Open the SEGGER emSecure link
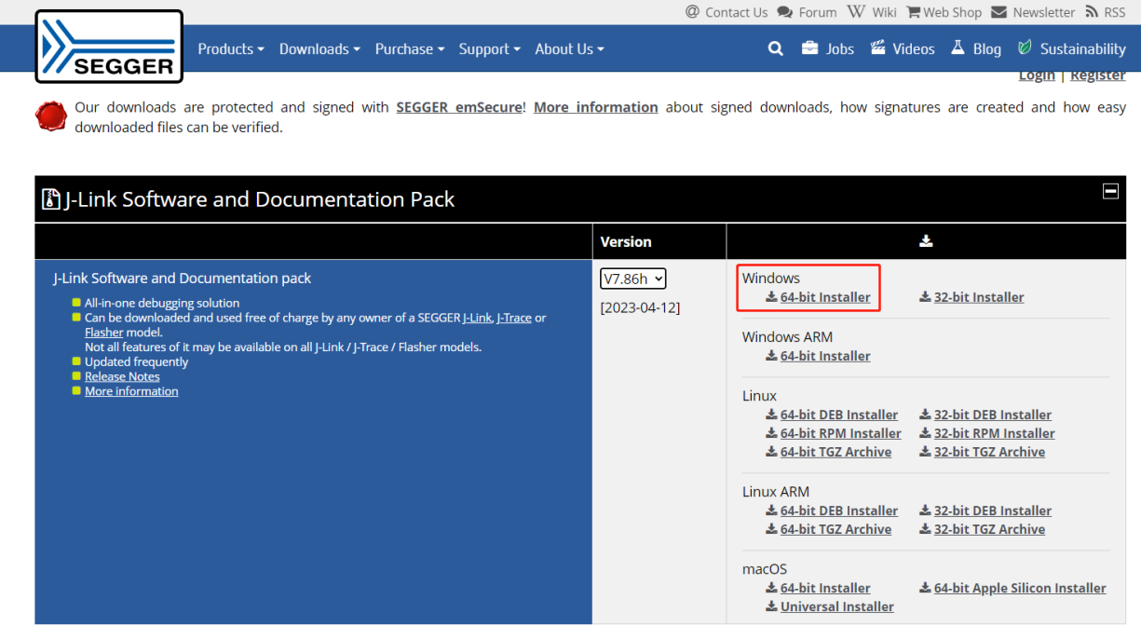1141x640 pixels. tap(459, 107)
